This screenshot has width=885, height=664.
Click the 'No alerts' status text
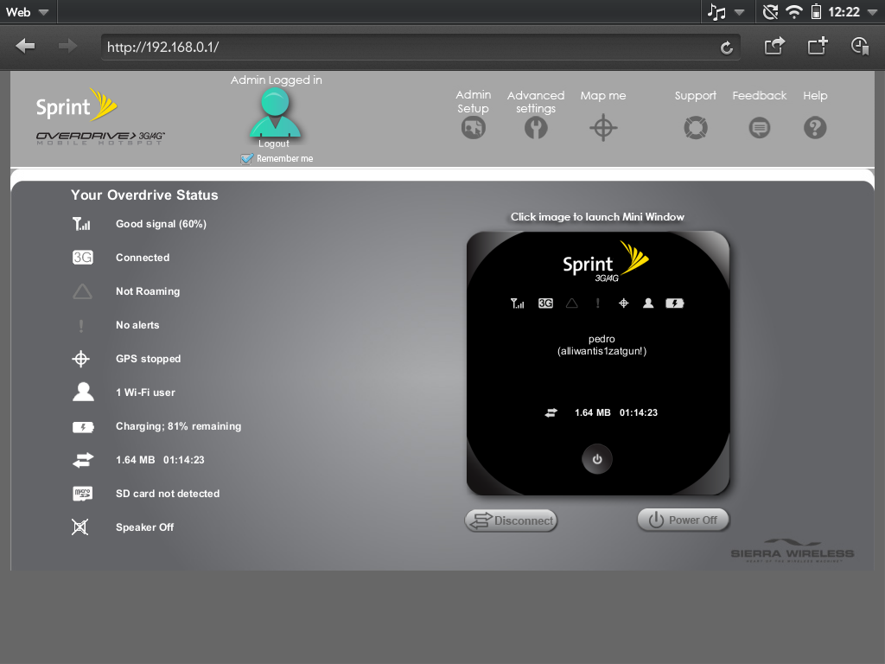137,325
